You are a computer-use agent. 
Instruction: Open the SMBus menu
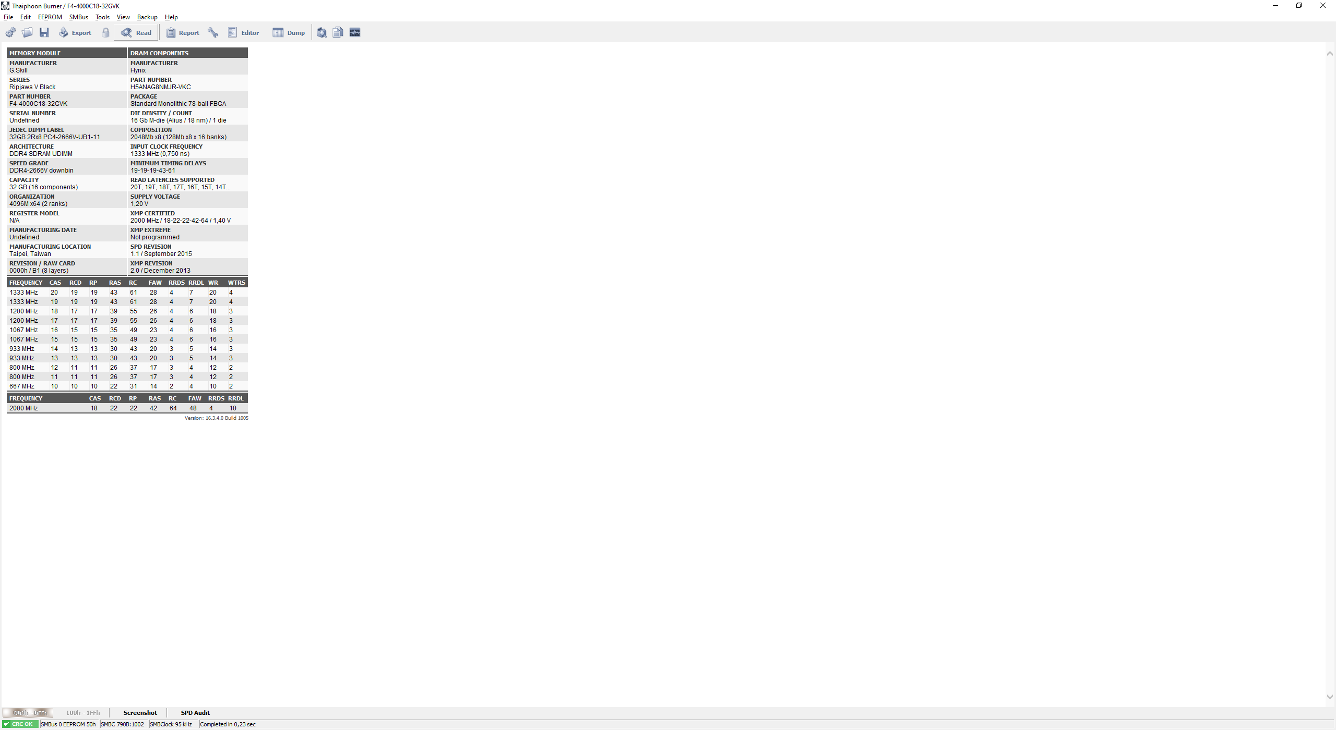79,17
